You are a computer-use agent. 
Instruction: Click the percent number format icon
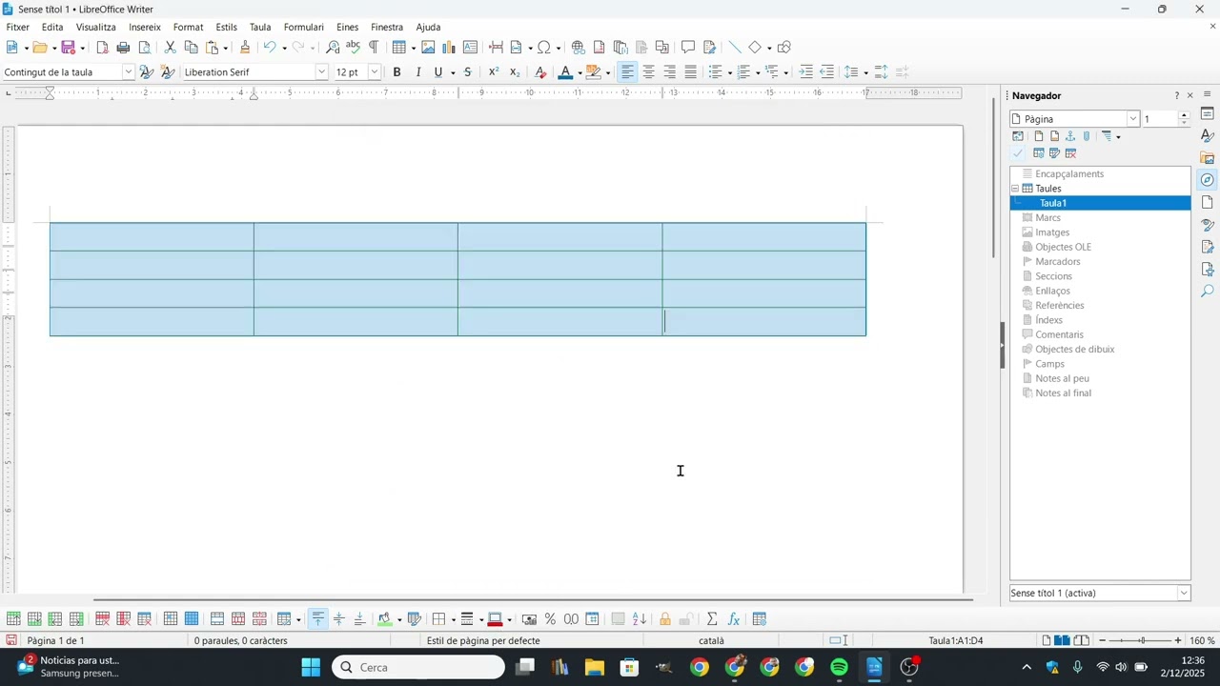(x=550, y=619)
